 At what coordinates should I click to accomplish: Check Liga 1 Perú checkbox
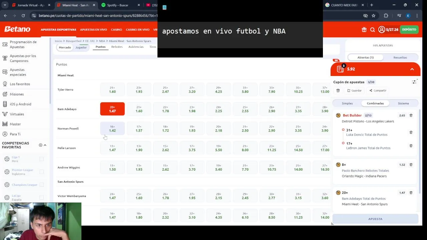pyautogui.click(x=42, y=159)
